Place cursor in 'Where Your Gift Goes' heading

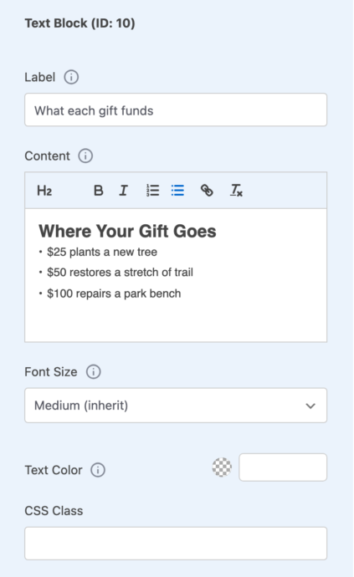(127, 232)
